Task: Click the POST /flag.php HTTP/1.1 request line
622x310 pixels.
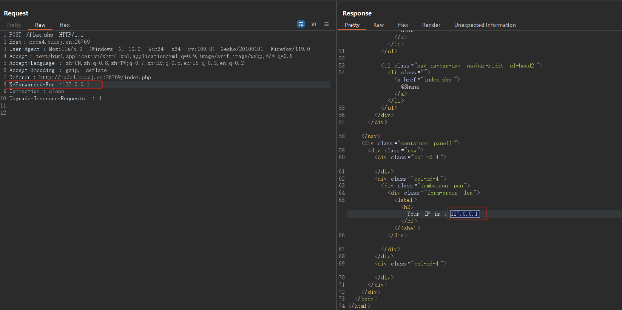Action: [x=46, y=35]
